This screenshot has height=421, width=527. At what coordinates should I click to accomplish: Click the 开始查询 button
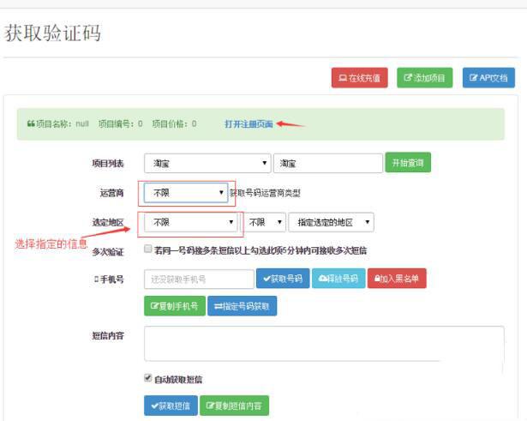click(408, 163)
